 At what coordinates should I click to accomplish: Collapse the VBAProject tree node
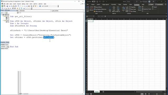[x=2, y=15]
